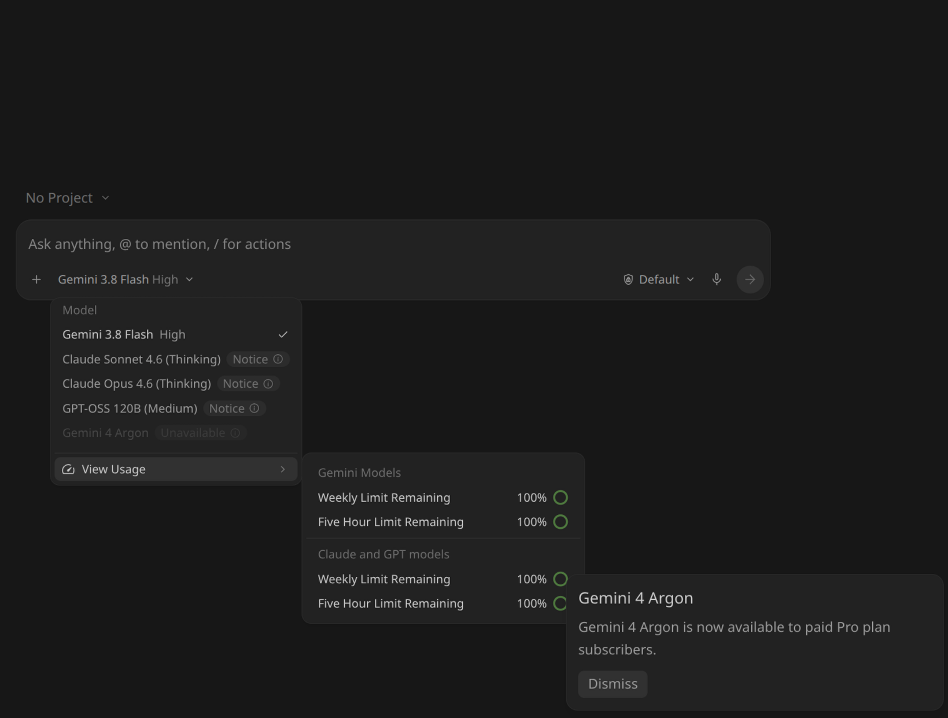The height and width of the screenshot is (718, 948).
Task: Open the No Project dropdown
Action: 68,198
